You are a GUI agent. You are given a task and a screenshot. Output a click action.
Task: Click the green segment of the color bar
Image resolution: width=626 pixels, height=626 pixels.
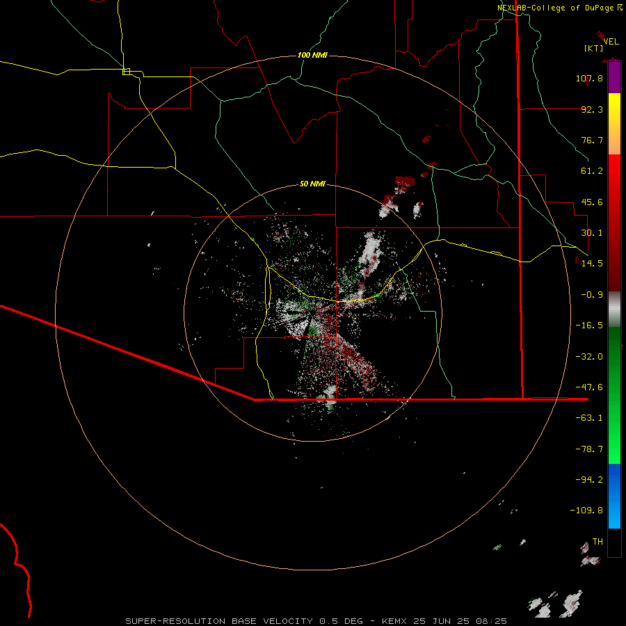[x=614, y=395]
